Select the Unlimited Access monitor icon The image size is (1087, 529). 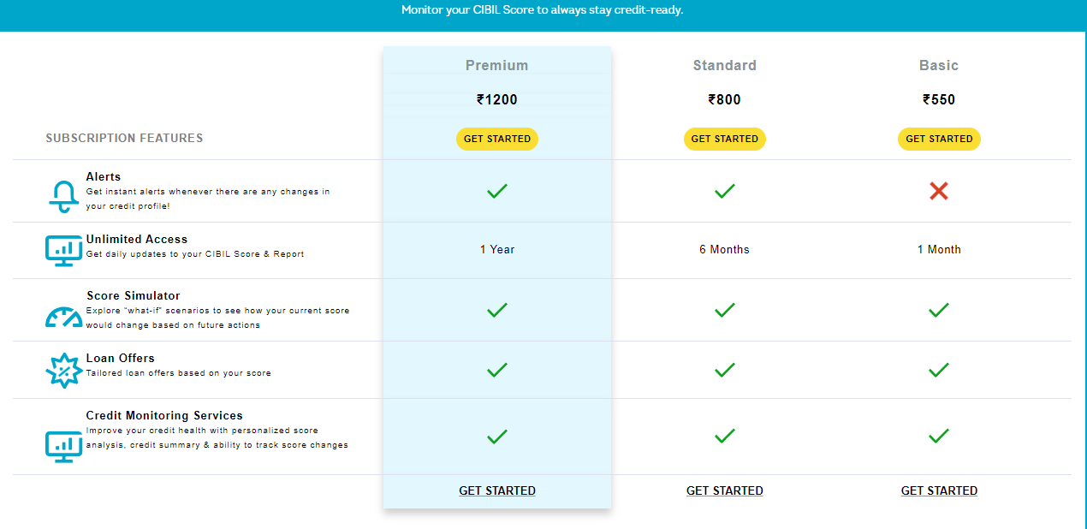(x=62, y=250)
